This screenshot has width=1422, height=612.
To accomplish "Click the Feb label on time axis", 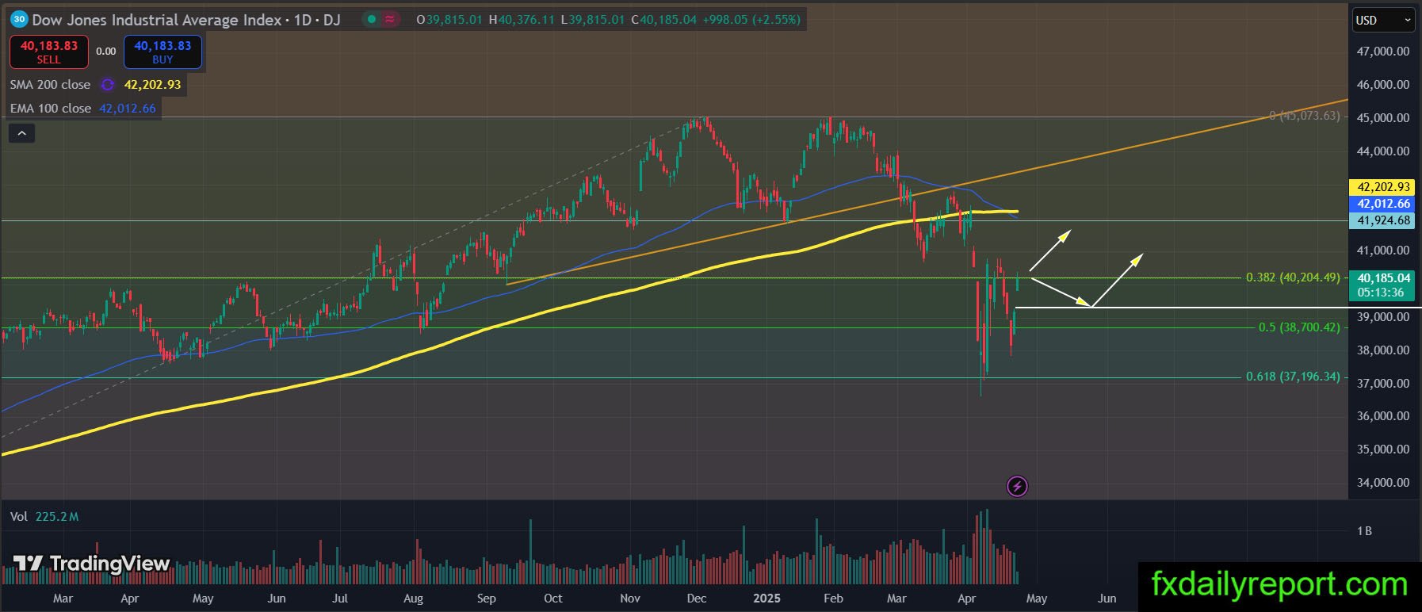I will (x=833, y=599).
